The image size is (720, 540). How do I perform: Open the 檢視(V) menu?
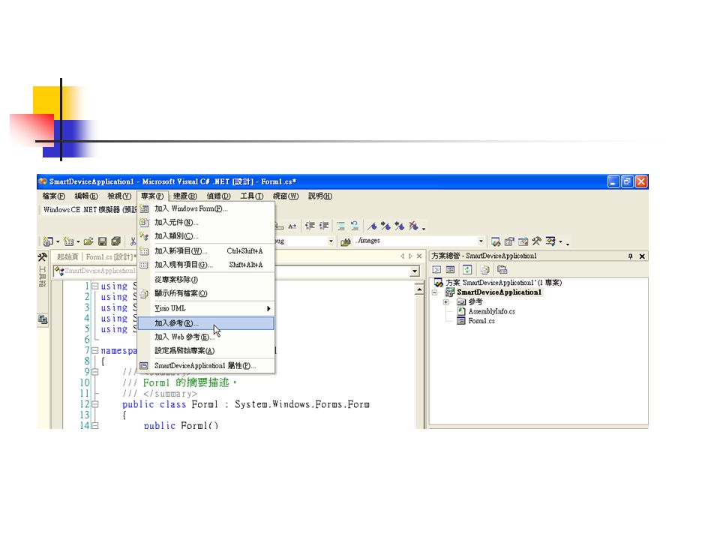[119, 196]
